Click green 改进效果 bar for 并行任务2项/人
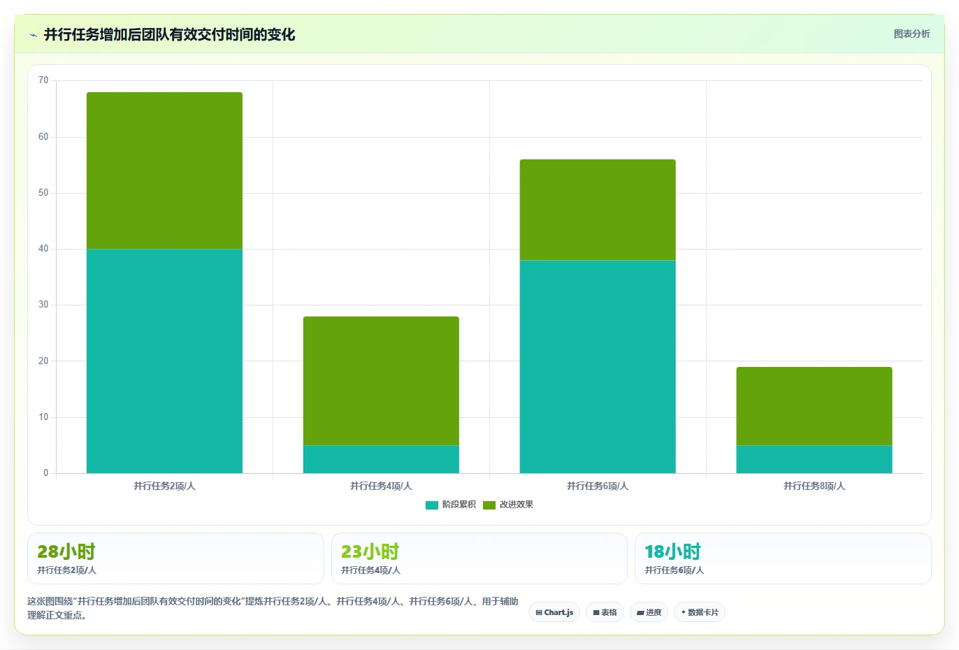 tap(164, 171)
